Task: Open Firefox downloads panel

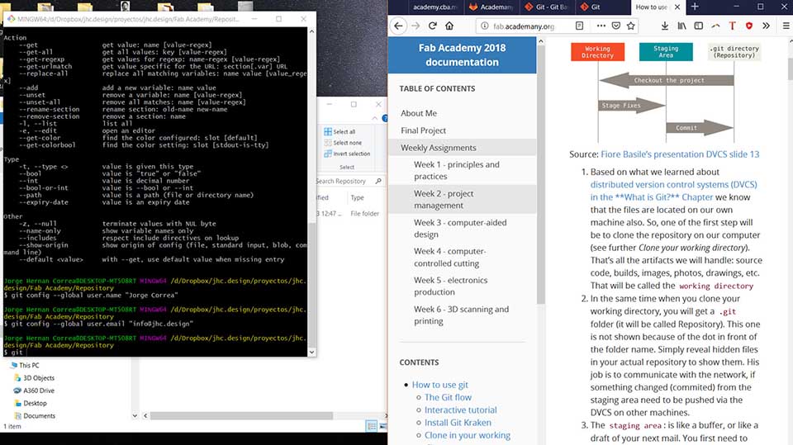Action: [x=664, y=26]
